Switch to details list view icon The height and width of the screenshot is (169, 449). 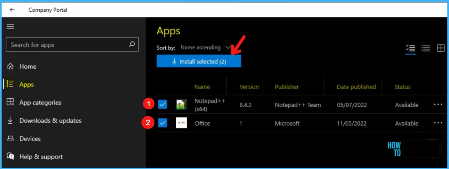[426, 49]
